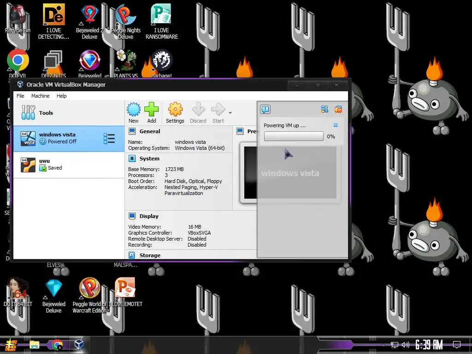Click the volume speaker tray icon
472x354 pixels.
(406, 345)
